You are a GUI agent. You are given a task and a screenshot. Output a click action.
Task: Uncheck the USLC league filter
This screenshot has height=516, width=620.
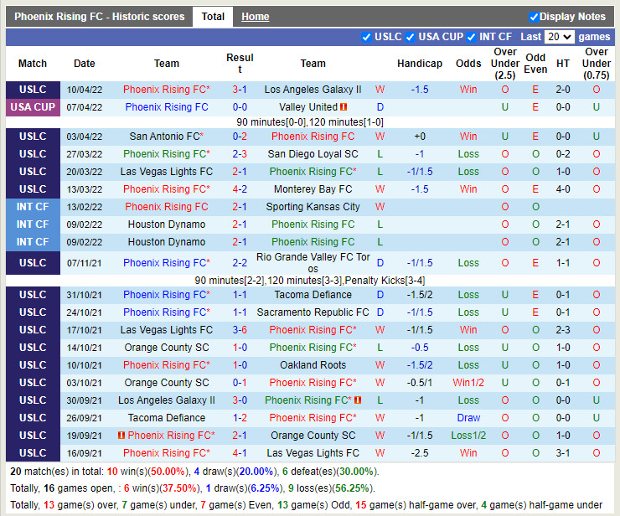pos(366,37)
